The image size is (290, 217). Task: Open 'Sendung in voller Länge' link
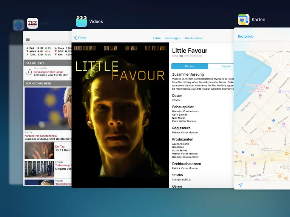pyautogui.click(x=48, y=72)
